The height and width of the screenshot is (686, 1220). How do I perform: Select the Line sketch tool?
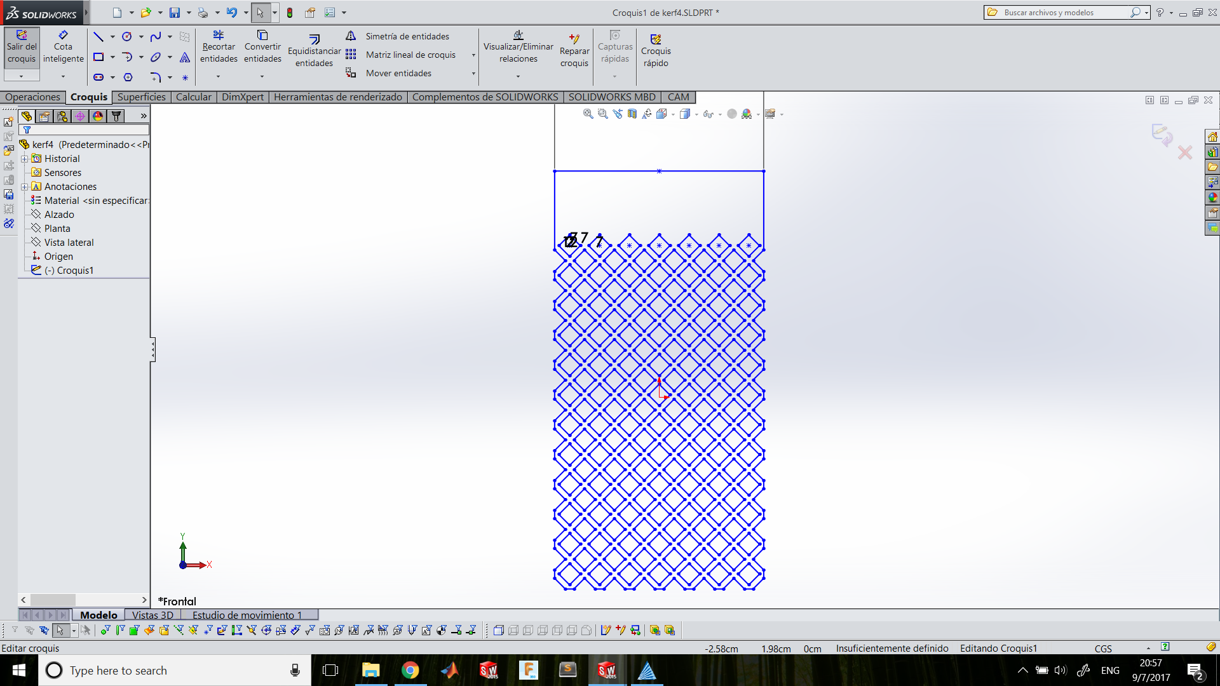point(98,37)
